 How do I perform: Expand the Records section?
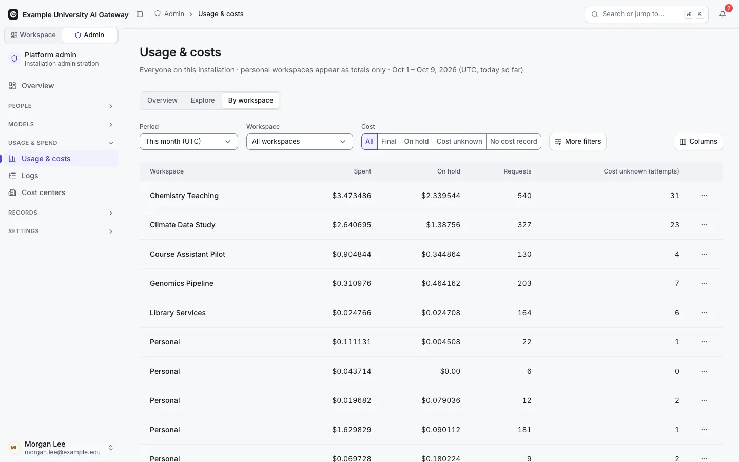pos(61,213)
